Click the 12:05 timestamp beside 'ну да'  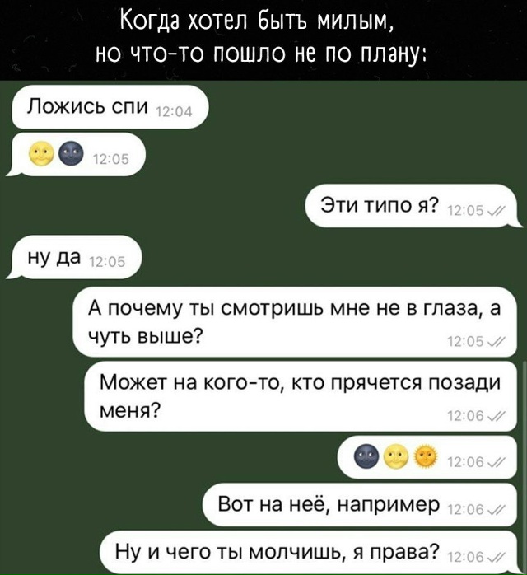pos(107,263)
